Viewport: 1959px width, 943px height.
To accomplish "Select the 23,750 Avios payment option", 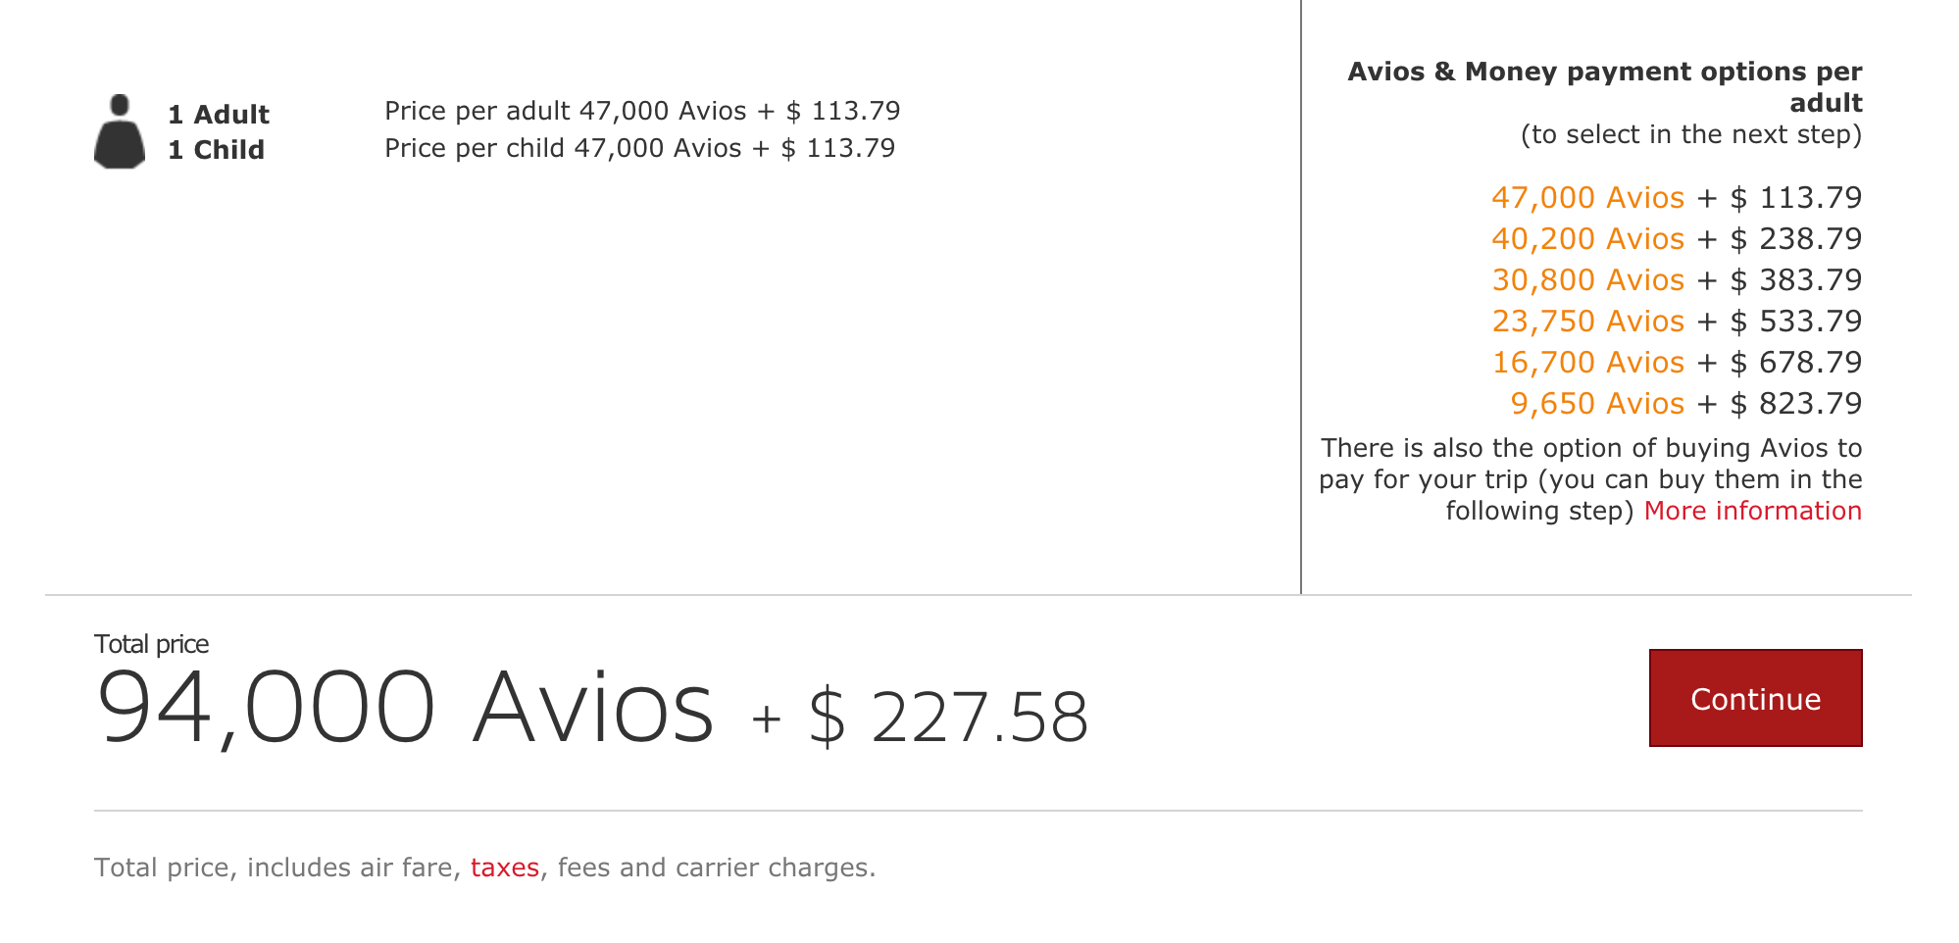I will (1587, 322).
